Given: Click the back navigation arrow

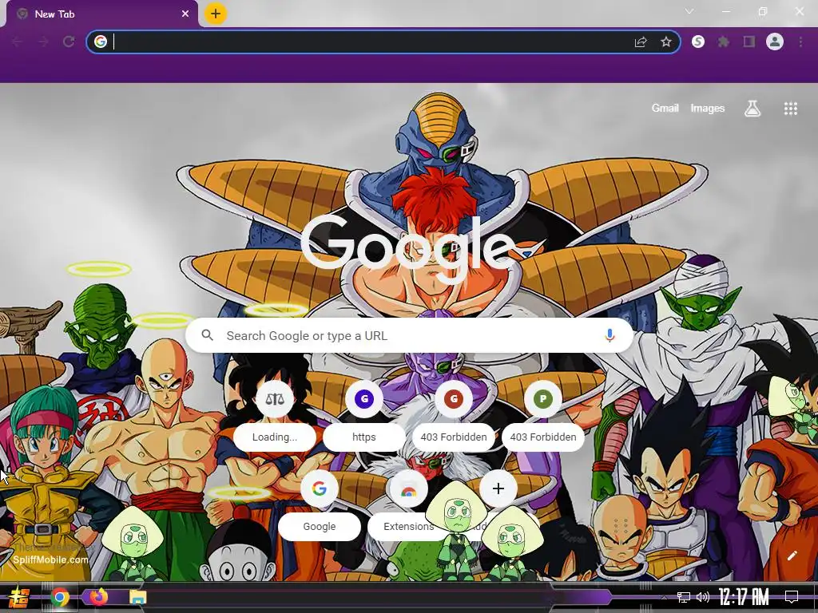Looking at the screenshot, I should (x=17, y=42).
